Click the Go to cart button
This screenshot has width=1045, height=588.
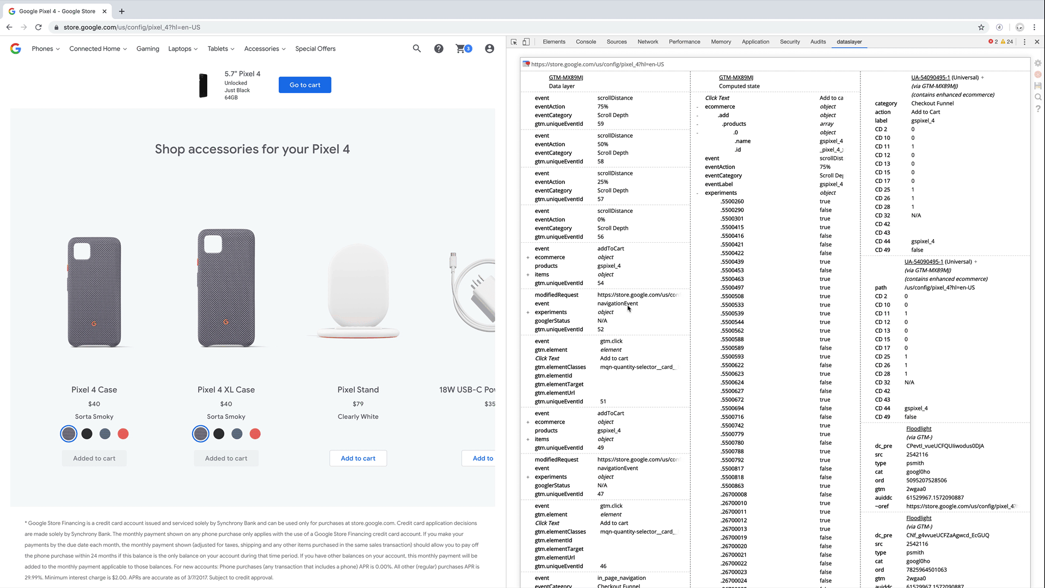(305, 85)
